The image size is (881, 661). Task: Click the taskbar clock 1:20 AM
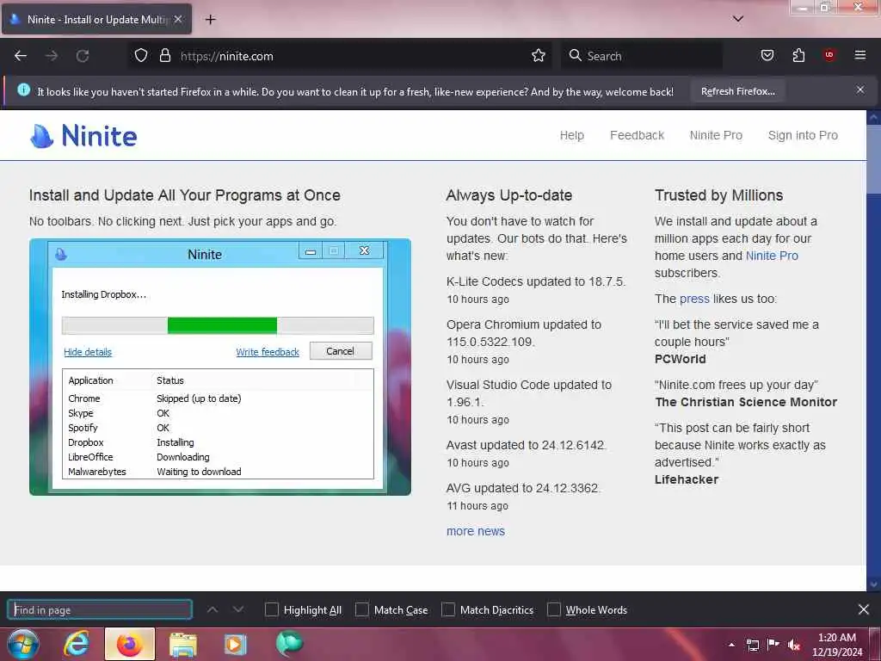(836, 638)
